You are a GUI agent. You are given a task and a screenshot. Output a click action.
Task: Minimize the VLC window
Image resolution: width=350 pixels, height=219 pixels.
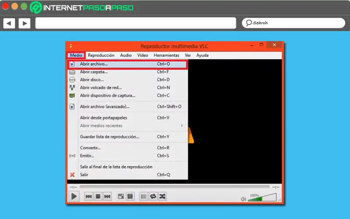tap(252, 46)
